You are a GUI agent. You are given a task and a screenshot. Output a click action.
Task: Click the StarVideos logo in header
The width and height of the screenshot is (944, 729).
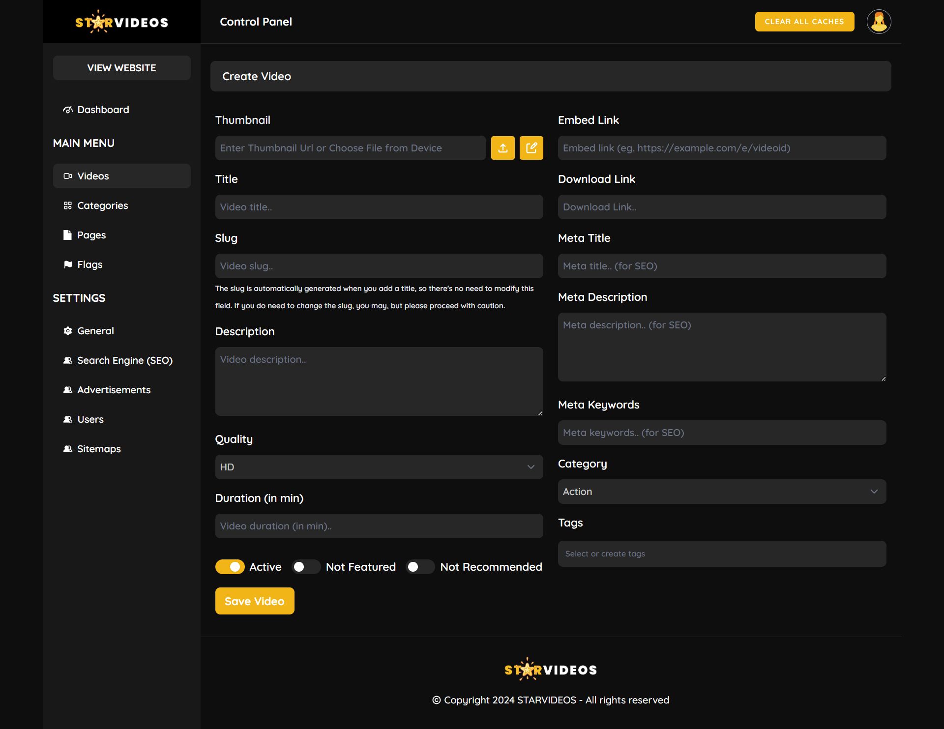(x=121, y=22)
